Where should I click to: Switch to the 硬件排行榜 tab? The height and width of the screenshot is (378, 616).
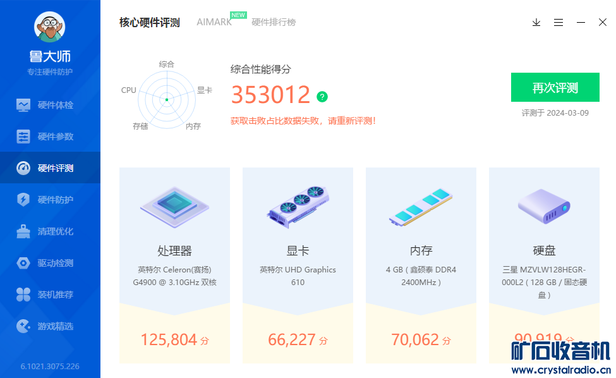274,22
